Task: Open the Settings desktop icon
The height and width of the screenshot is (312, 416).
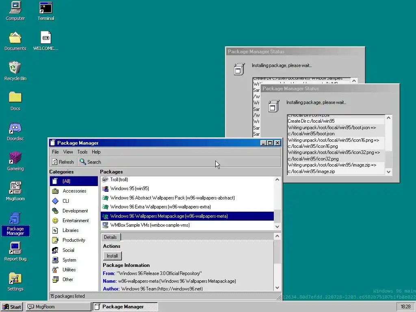Action: tap(15, 282)
